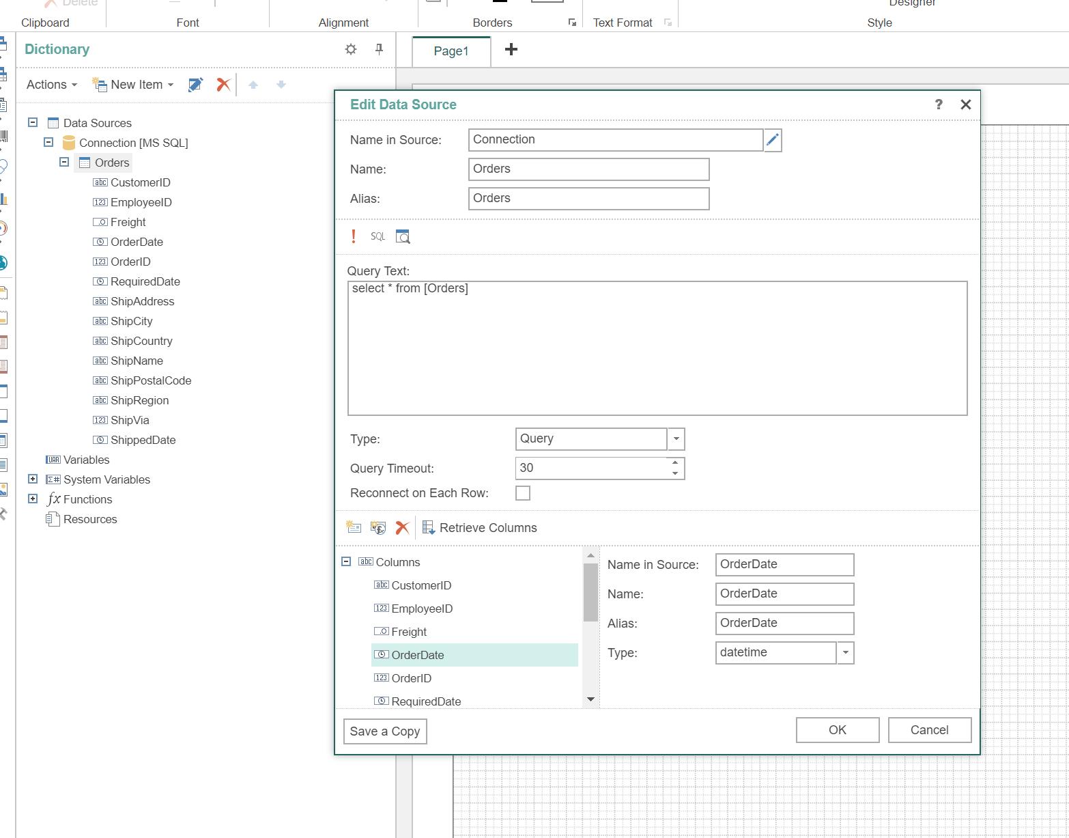This screenshot has height=838, width=1069.
Task: Collapse the Orders node in Dictionary
Action: (x=64, y=163)
